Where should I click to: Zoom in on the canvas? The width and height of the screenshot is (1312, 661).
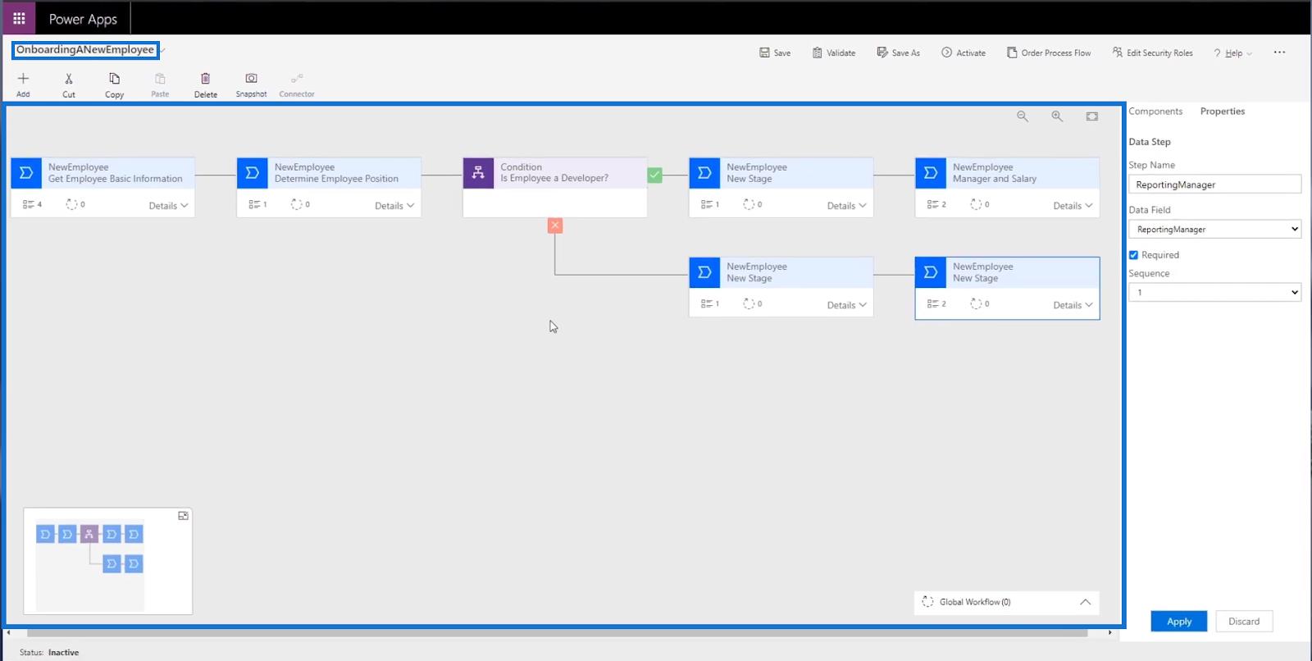pyautogui.click(x=1057, y=116)
